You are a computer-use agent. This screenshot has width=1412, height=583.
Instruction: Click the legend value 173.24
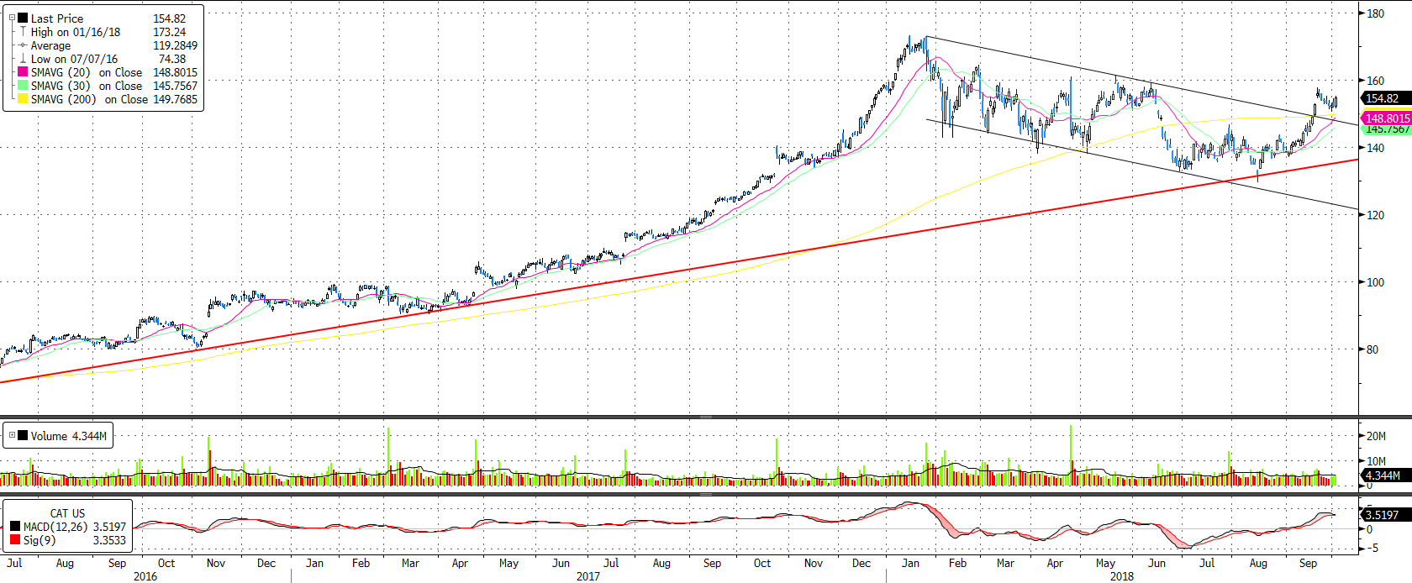[170, 32]
